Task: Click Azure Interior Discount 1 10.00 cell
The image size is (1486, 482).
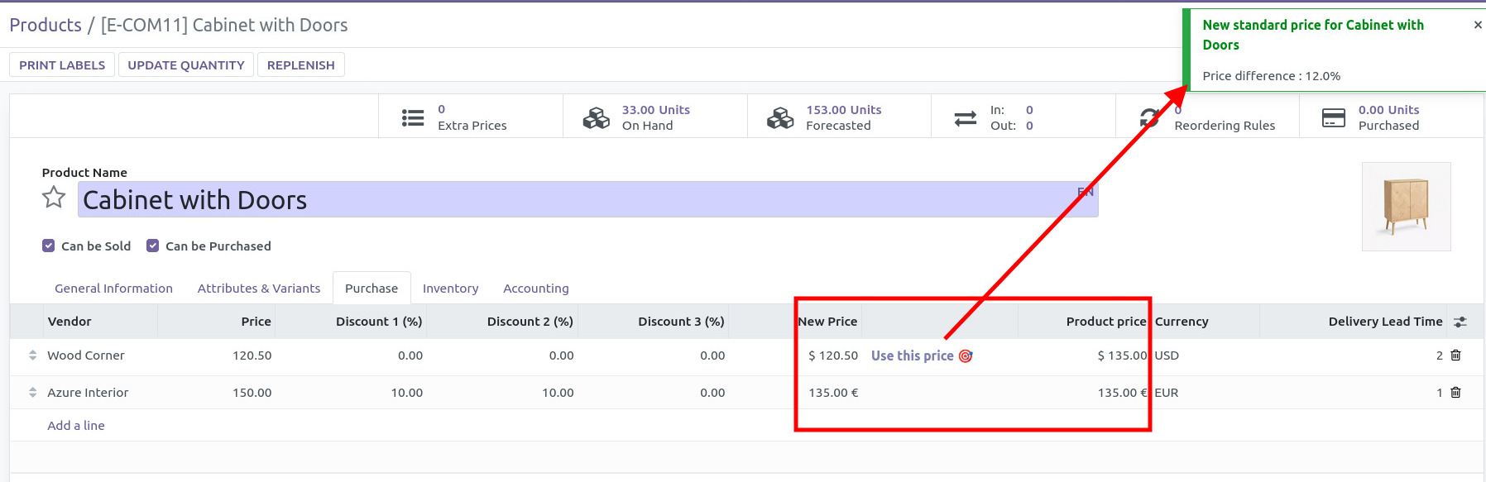Action: point(351,393)
